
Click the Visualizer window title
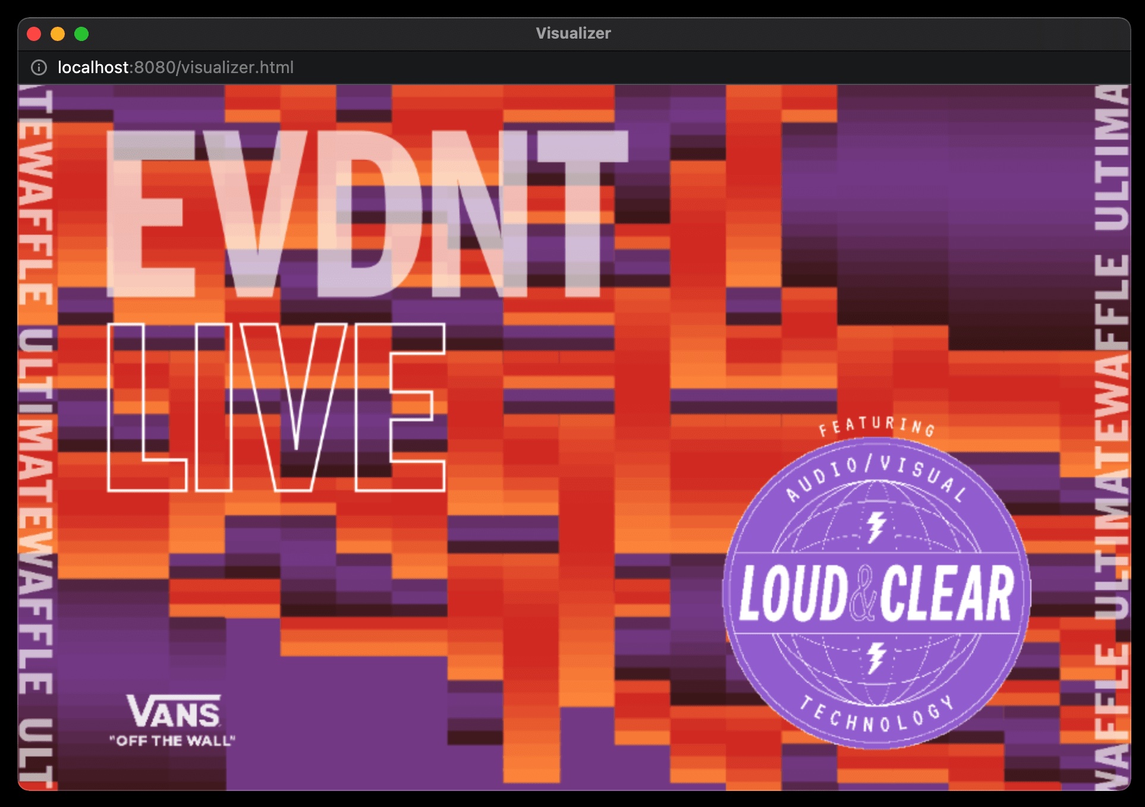[x=573, y=33]
